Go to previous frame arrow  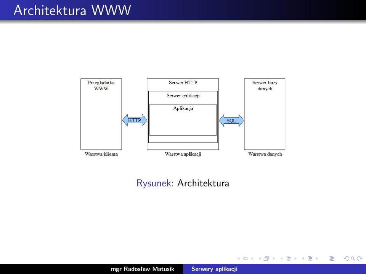[x=260, y=258]
